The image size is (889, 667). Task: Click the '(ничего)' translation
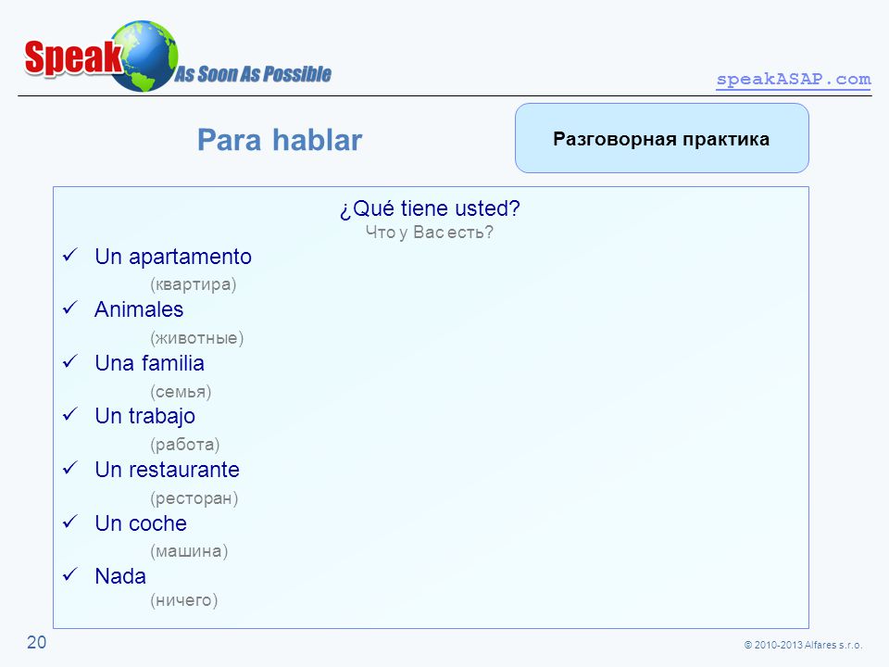pos(183,600)
